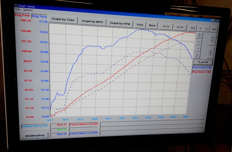The width and height of the screenshot is (232, 152).
Task: Open the Options menu
Action: pyautogui.click(x=28, y=10)
